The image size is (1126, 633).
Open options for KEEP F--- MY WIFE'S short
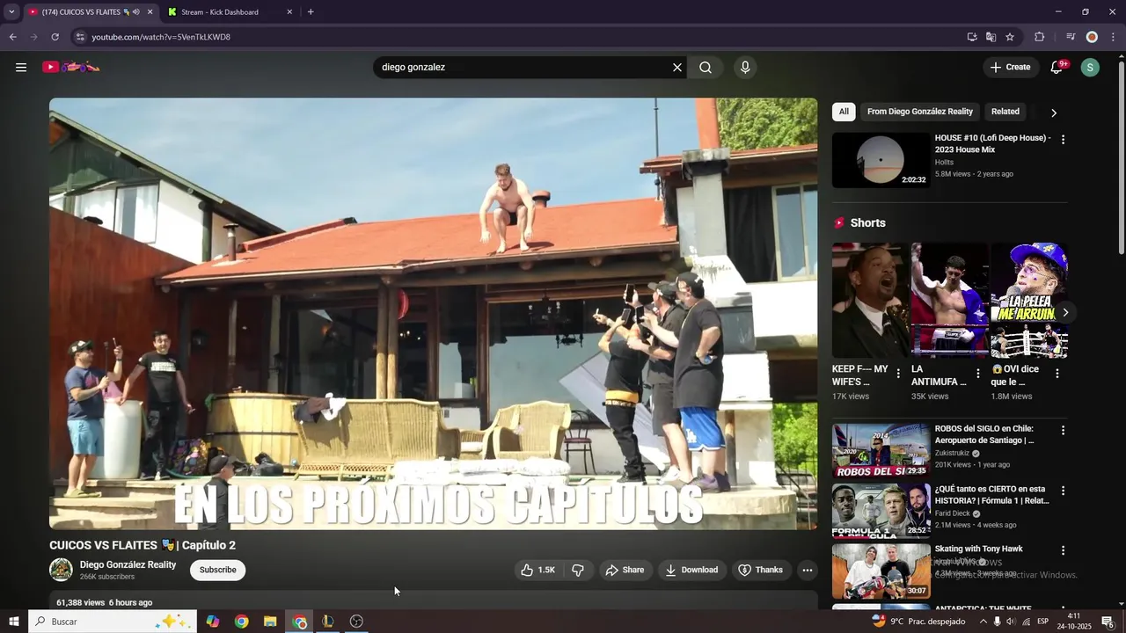pos(898,374)
